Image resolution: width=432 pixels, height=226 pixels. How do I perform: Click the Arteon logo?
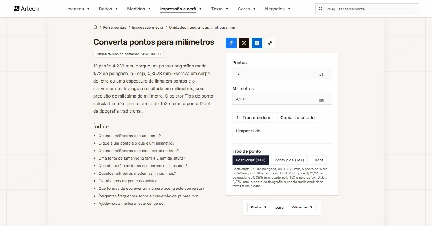click(x=26, y=9)
